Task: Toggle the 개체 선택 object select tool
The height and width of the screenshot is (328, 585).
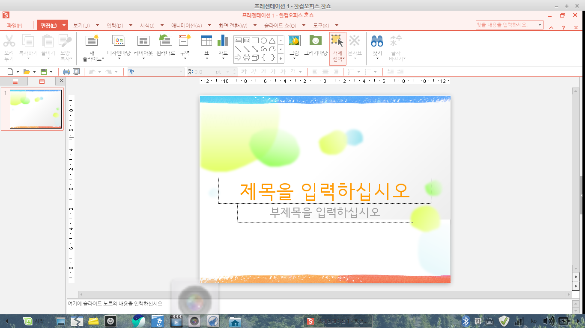Action: point(337,48)
